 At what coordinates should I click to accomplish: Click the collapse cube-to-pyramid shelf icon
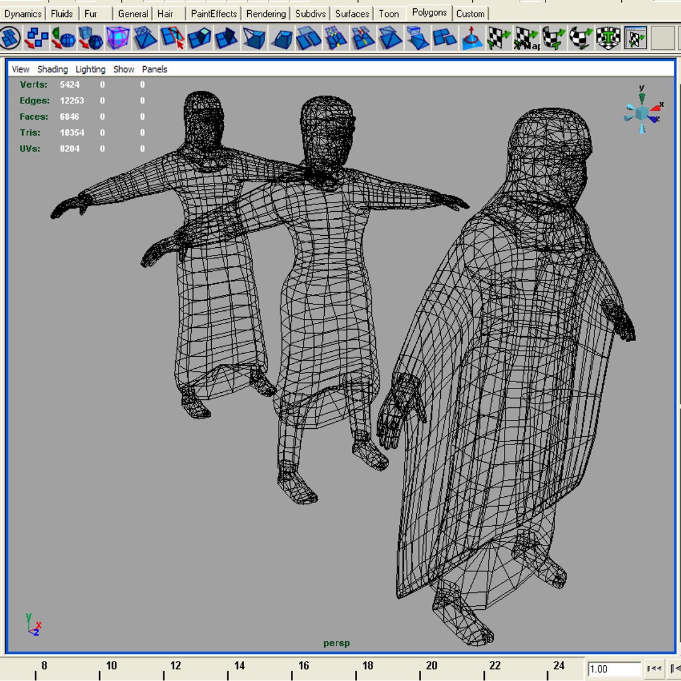point(417,38)
